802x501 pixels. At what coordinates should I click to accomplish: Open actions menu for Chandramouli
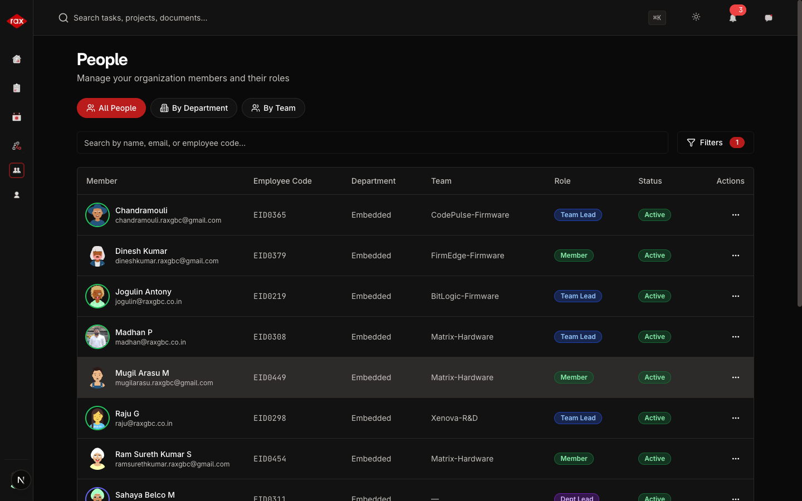point(735,215)
